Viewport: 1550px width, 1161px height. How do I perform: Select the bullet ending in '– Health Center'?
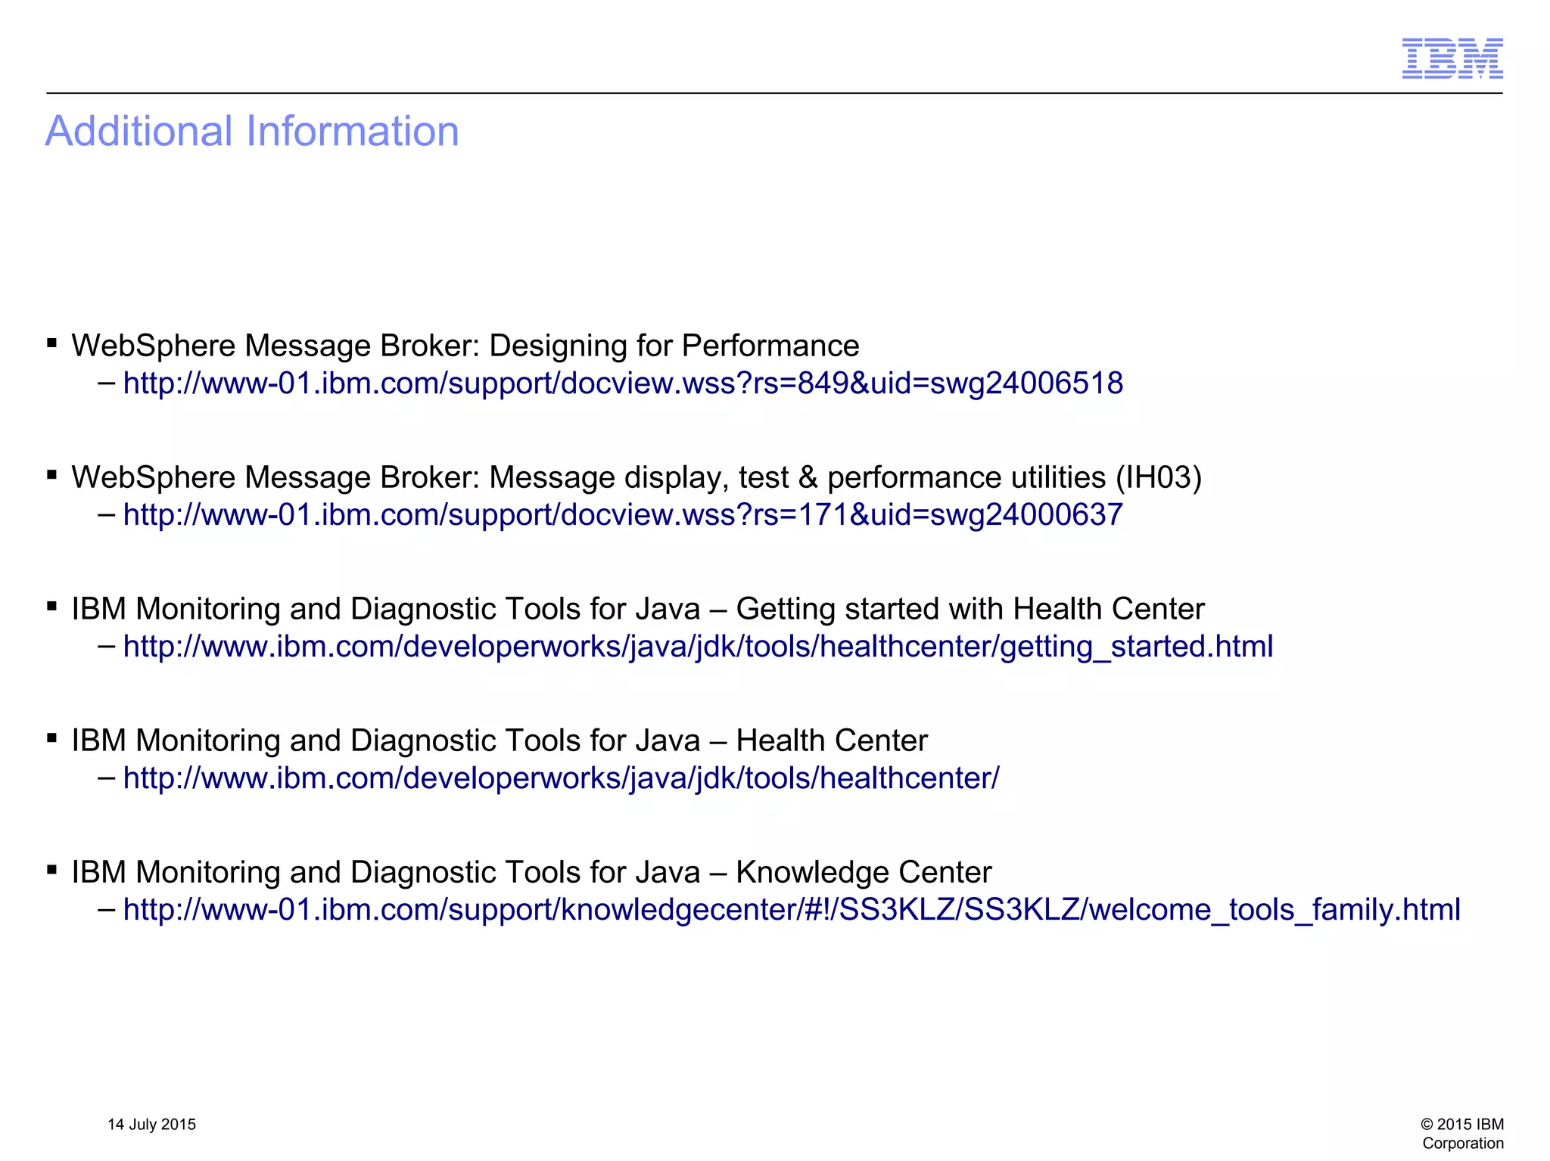tap(500, 740)
